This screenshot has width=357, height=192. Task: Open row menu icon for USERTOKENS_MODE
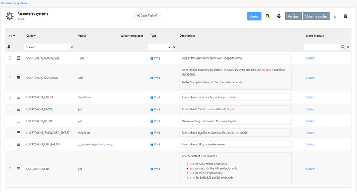point(19,109)
